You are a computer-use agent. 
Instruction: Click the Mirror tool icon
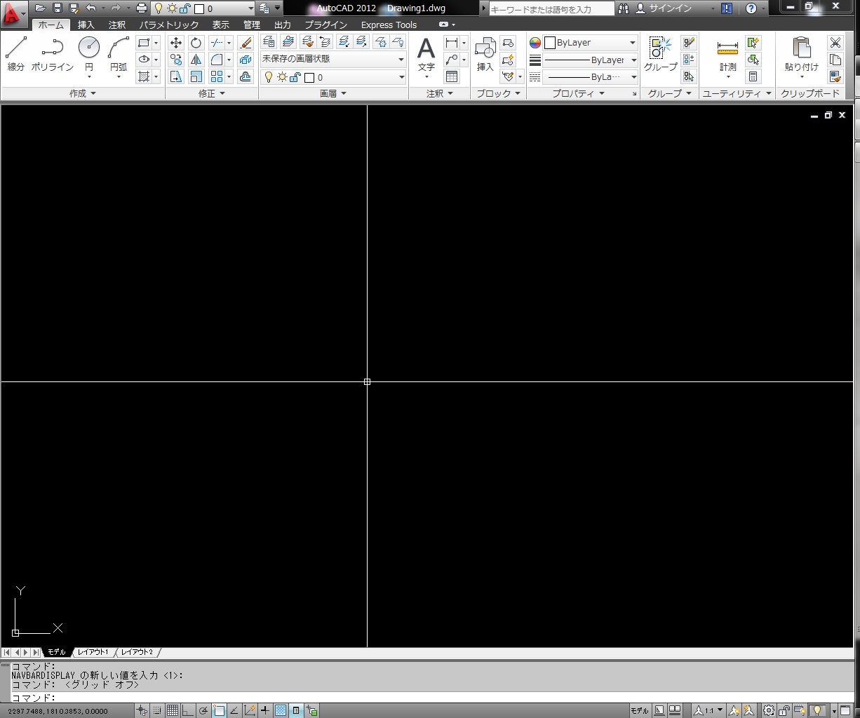pyautogui.click(x=196, y=60)
